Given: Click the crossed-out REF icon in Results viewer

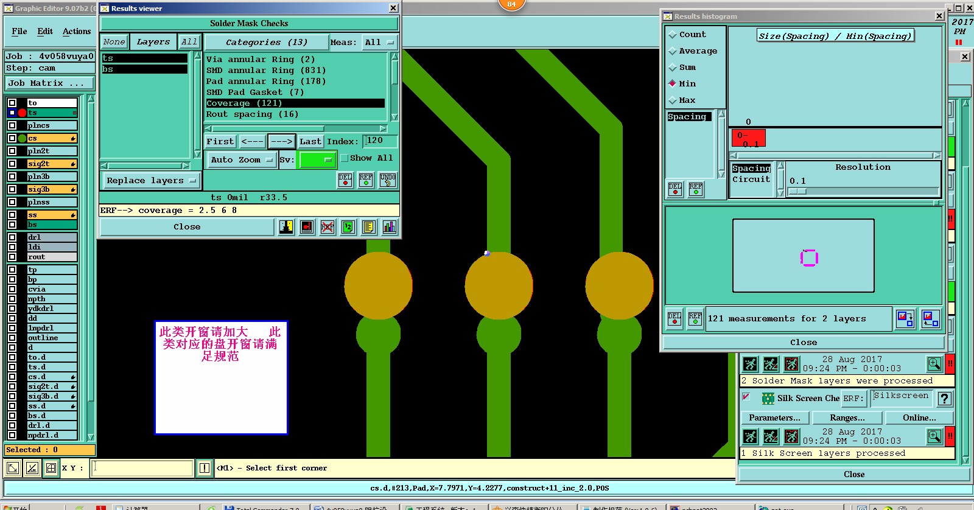Looking at the screenshot, I should click(x=328, y=227).
